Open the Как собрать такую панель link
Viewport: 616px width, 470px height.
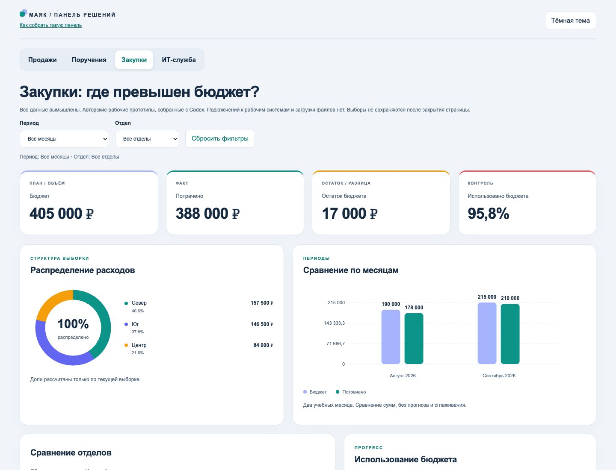coord(50,25)
